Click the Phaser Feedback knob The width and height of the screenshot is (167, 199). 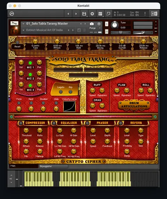[107, 141]
